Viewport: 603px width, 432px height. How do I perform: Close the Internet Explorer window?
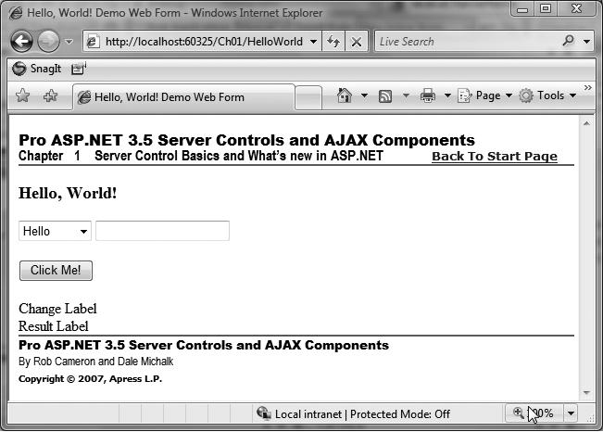[x=576, y=8]
